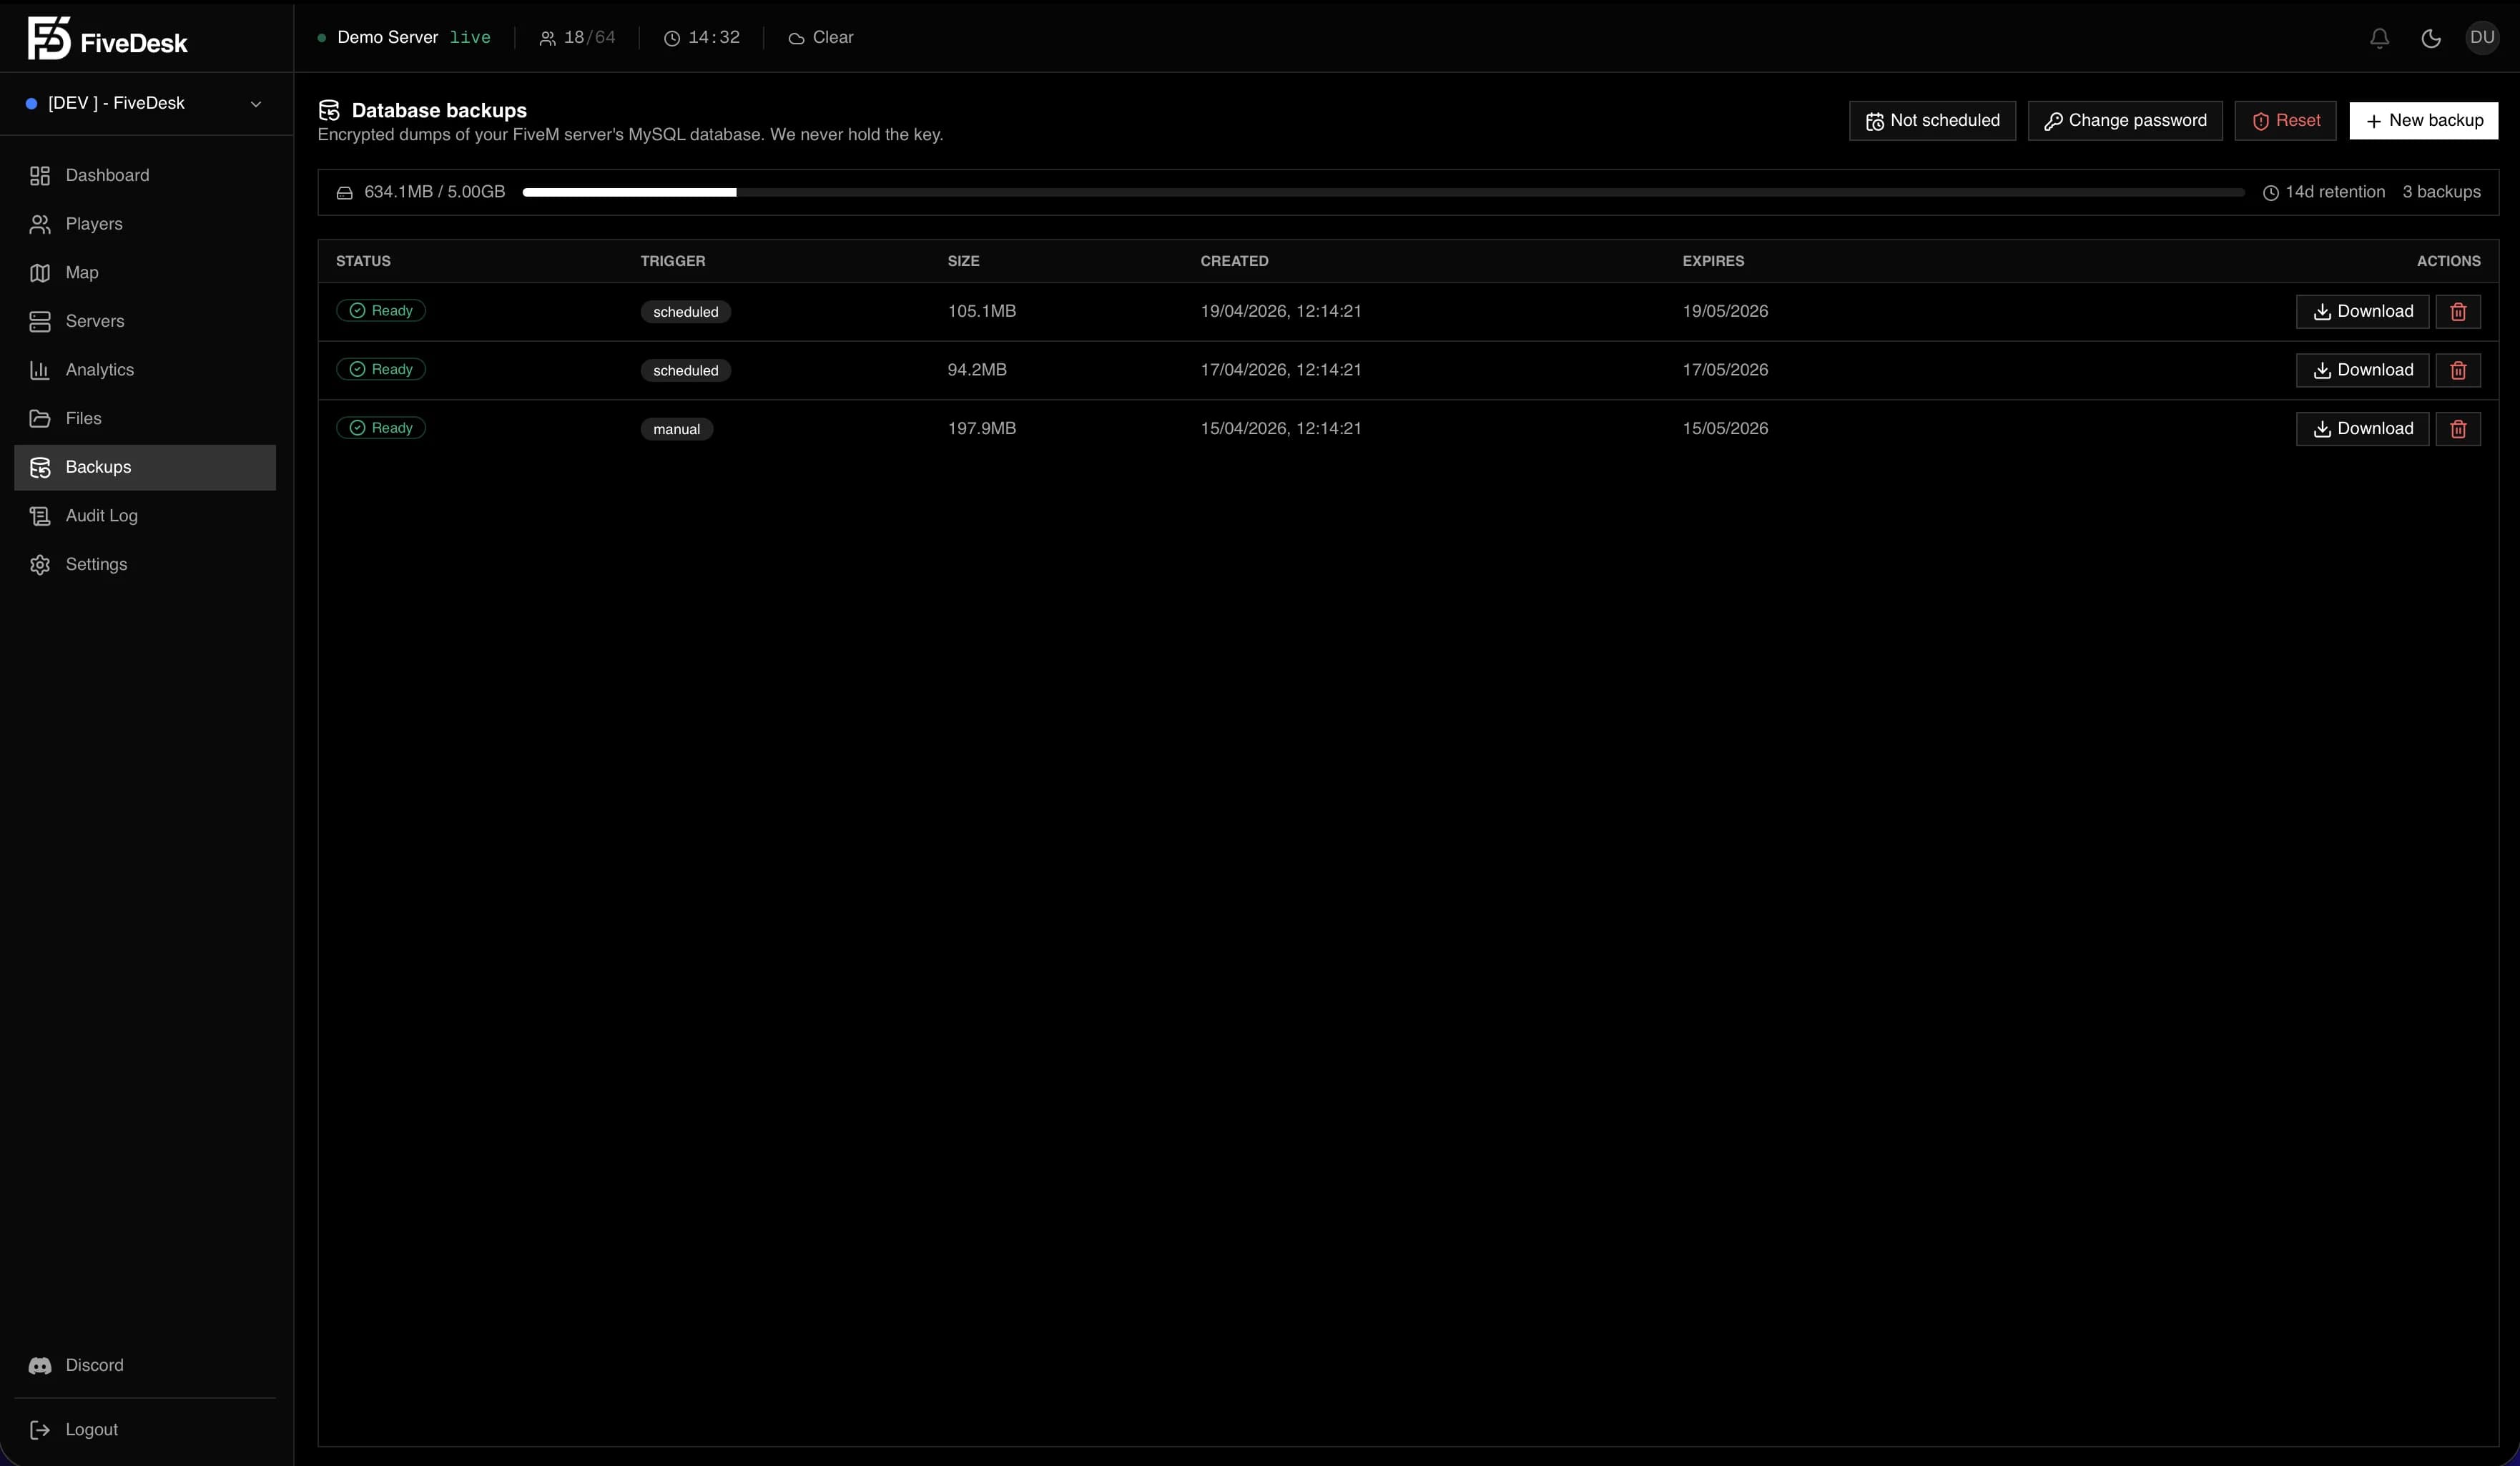
Task: Click the manual trigger tag
Action: [677, 429]
